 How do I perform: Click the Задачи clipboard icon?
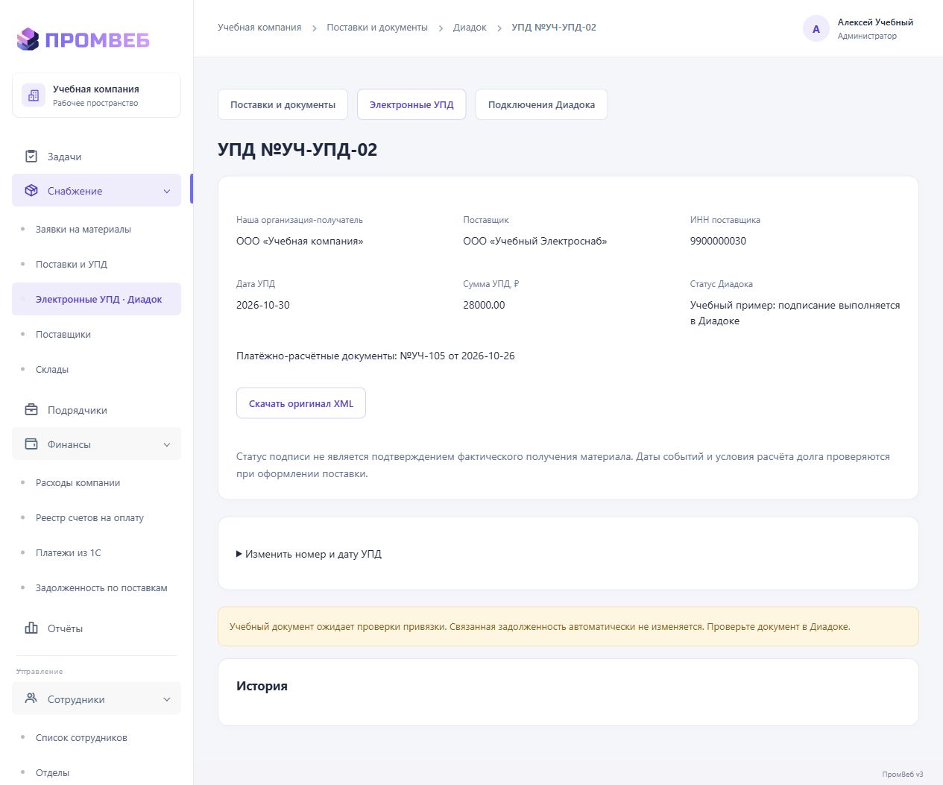[x=31, y=157]
